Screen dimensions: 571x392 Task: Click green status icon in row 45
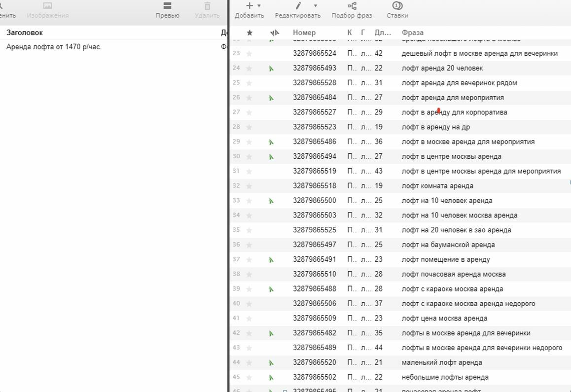271,378
